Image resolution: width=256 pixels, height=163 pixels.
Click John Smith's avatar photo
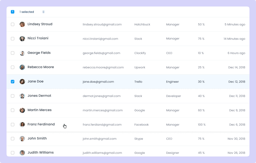pos(22,139)
